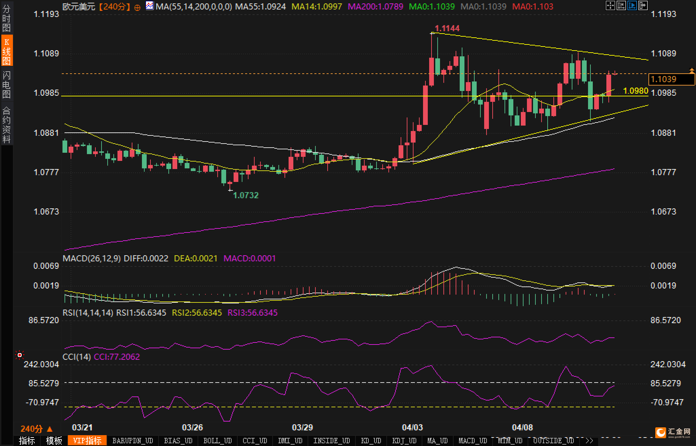696x446 pixels.
Task: Click the MACD:0.0001 value
Action: click(250, 258)
